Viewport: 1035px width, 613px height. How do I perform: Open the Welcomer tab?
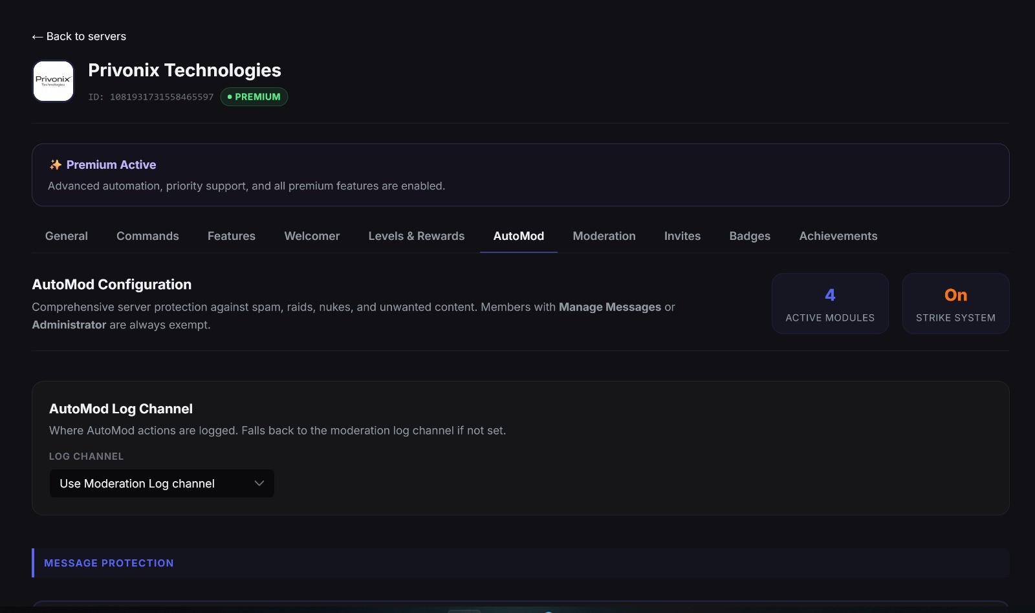tap(312, 236)
